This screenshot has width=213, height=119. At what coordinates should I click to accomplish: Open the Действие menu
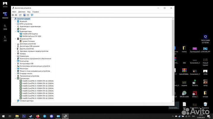(x=22, y=12)
